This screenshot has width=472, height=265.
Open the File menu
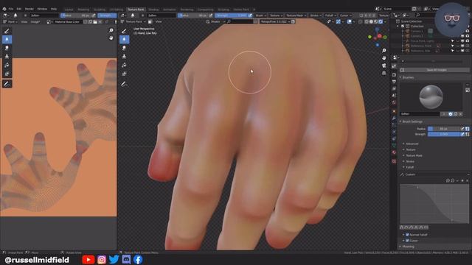11,9
